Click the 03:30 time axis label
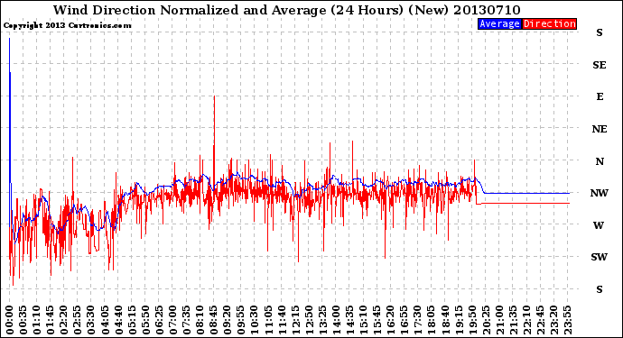The height and width of the screenshot is (338, 623). click(91, 320)
